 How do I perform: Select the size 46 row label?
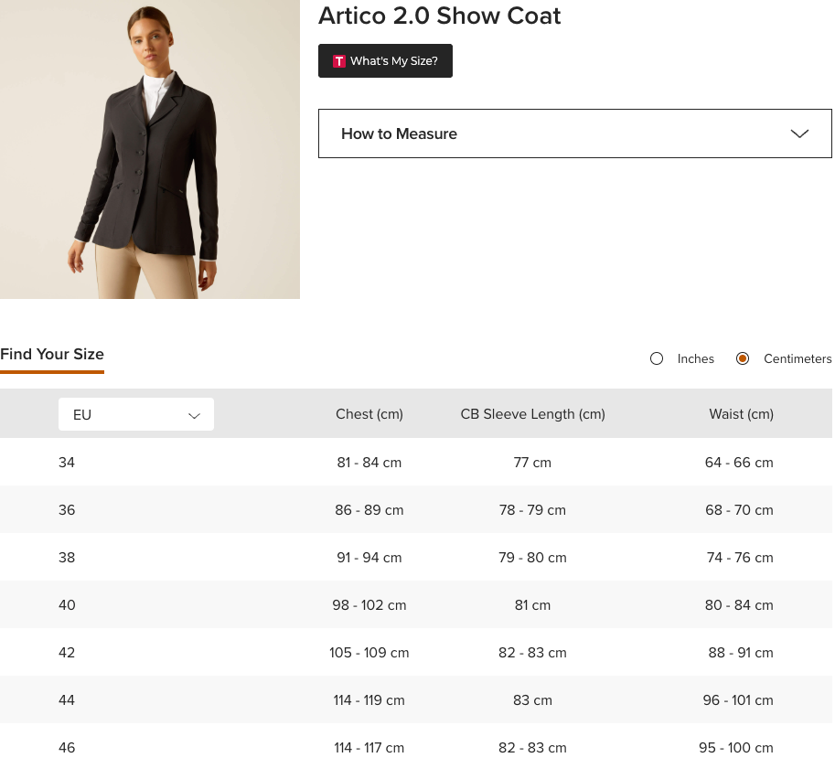click(x=67, y=748)
